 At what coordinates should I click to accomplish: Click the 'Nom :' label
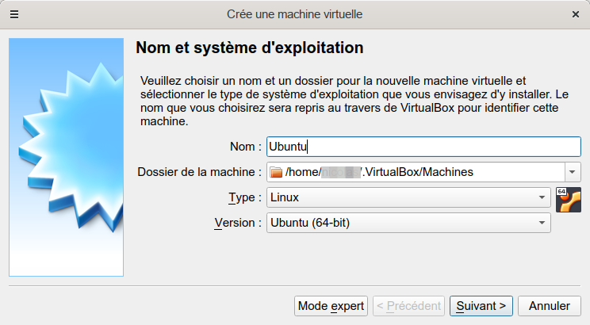[x=245, y=147]
